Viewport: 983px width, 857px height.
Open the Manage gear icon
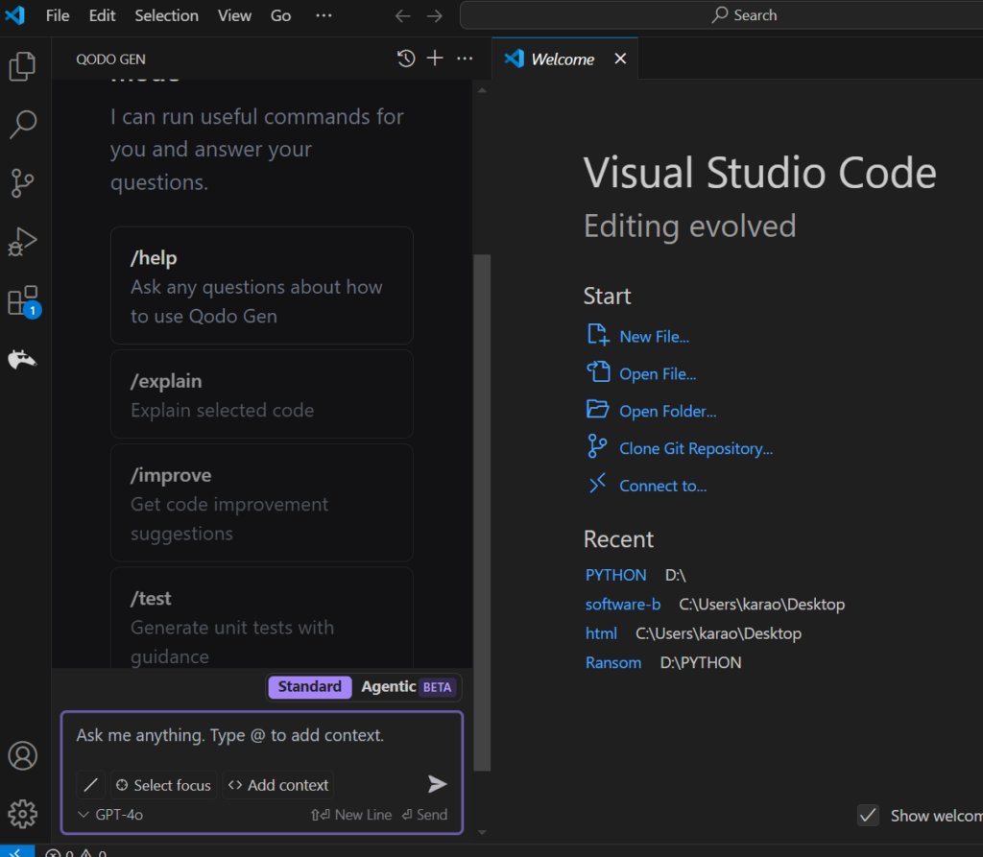point(23,814)
